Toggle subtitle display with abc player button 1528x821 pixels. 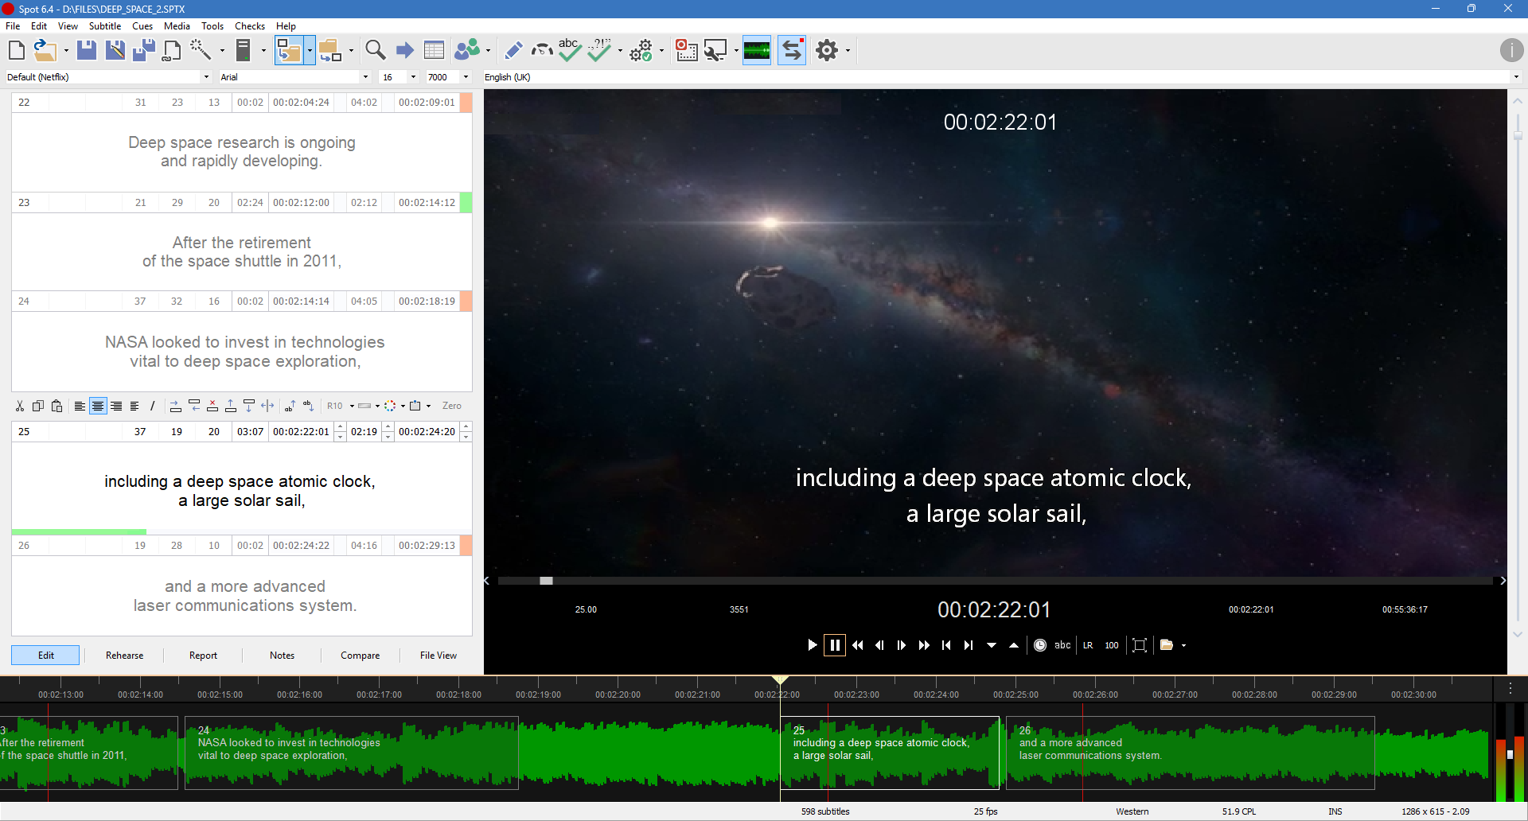coord(1063,645)
